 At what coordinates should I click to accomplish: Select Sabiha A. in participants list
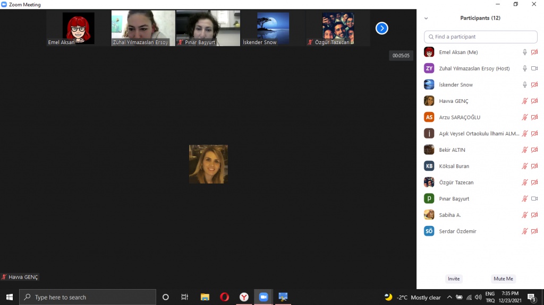449,215
